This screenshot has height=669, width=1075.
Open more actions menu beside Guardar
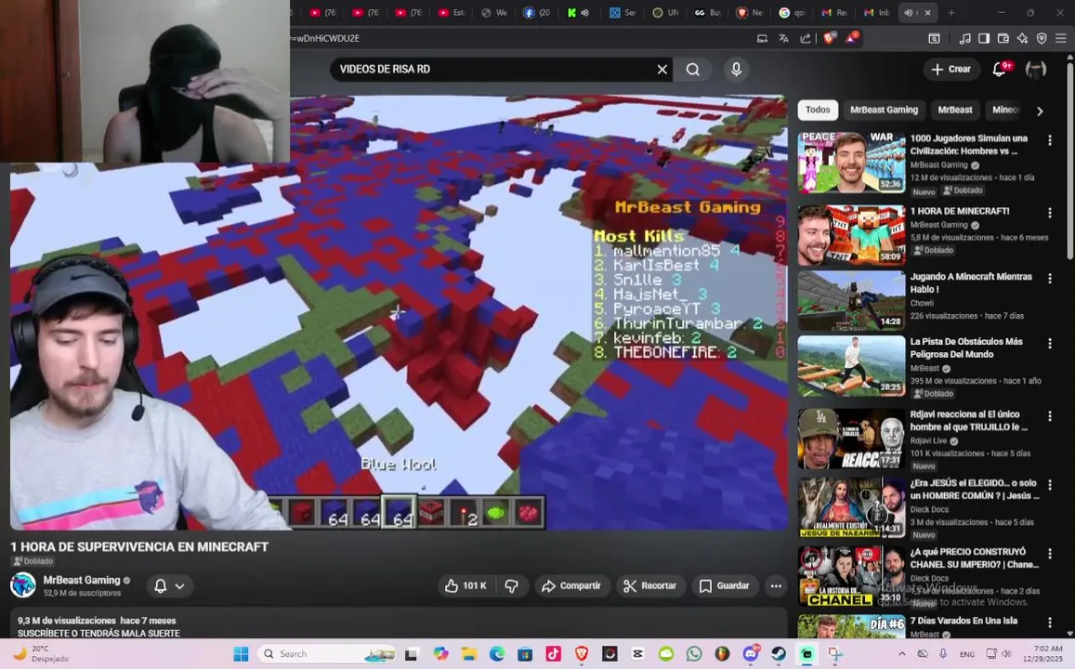tap(776, 586)
